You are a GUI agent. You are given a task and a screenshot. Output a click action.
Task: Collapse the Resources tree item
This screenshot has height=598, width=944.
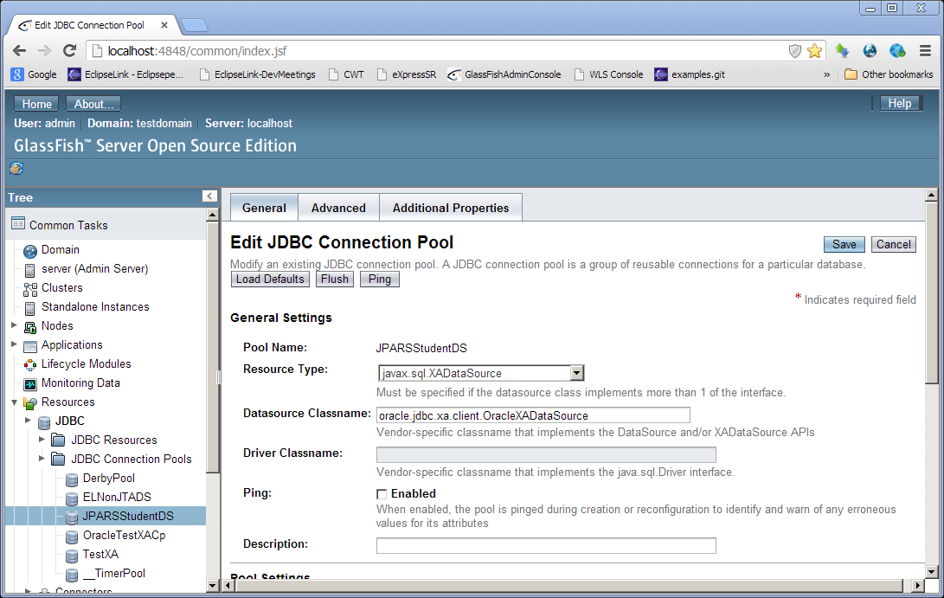click(x=14, y=402)
